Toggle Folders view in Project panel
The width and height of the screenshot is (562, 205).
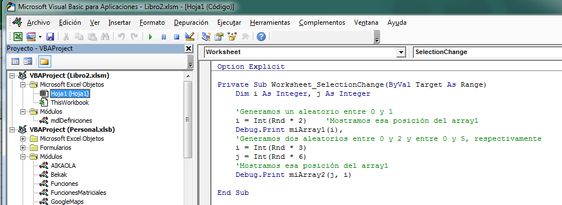point(44,61)
